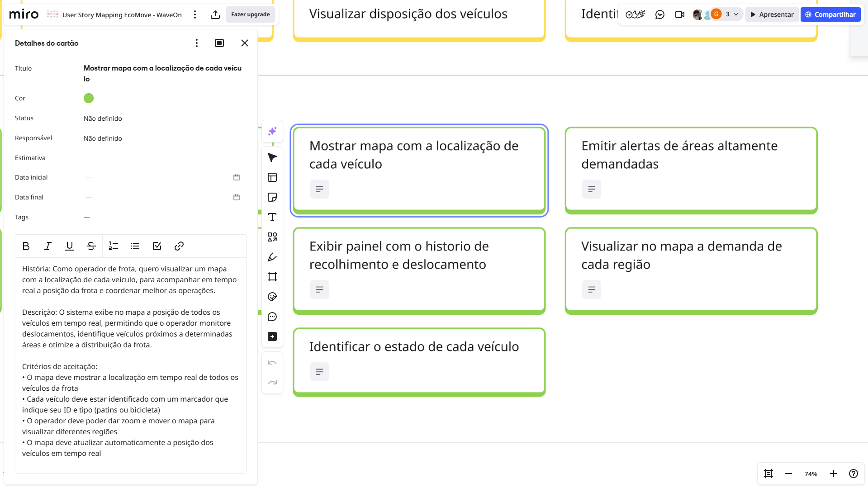Open card details more options menu
The height and width of the screenshot is (488, 868).
[x=196, y=43]
